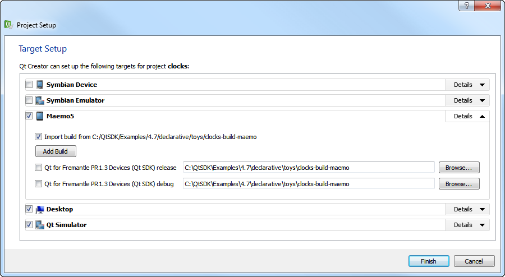Uncheck the Desktop target checkbox
The width and height of the screenshot is (505, 277).
[29, 209]
